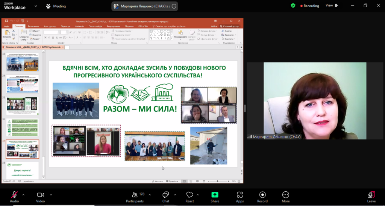Screen dimensions: 385x206
Task: Expand audio options arrow next to Audio
Action: (23, 195)
